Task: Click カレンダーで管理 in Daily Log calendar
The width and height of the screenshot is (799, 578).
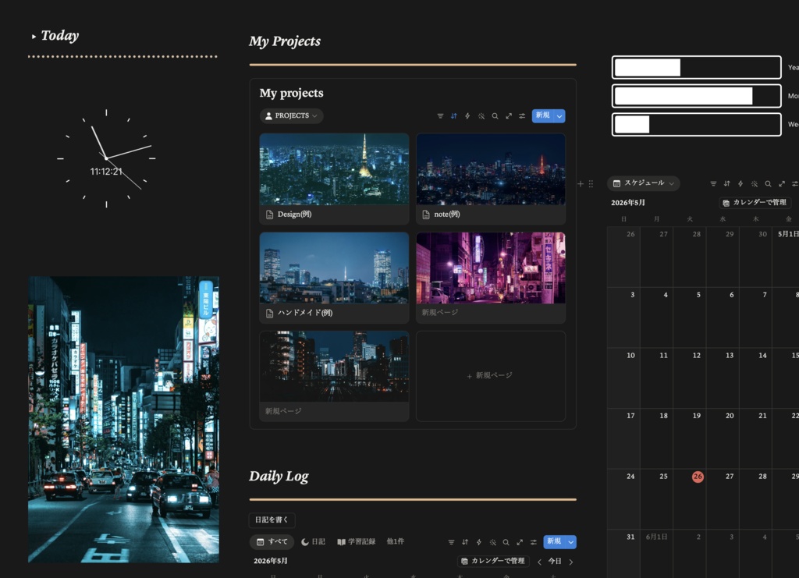Action: click(x=493, y=561)
